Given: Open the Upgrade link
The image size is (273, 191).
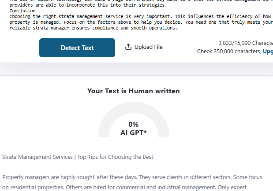Looking at the screenshot, I should [x=267, y=51].
